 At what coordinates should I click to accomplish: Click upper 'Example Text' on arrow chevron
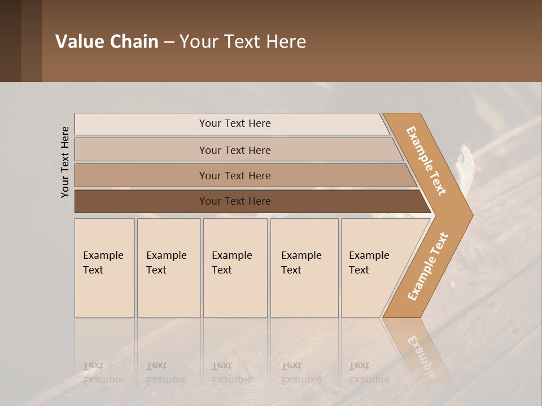(426, 161)
